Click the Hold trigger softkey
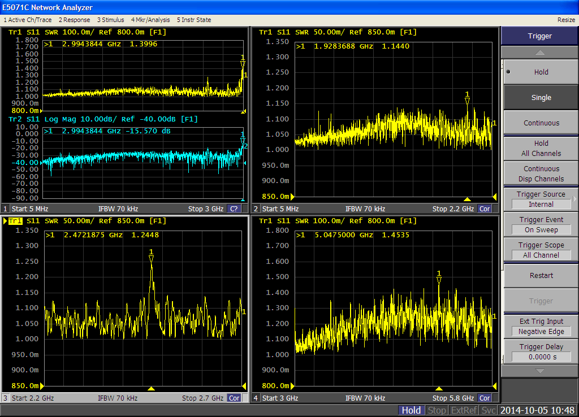The image size is (579, 417). [x=541, y=72]
